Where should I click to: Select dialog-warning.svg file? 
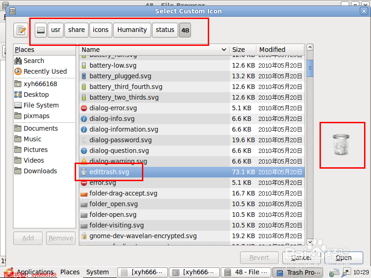(192, 161)
